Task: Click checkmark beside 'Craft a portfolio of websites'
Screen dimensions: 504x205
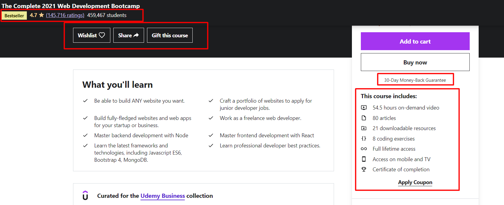Action: point(211,101)
